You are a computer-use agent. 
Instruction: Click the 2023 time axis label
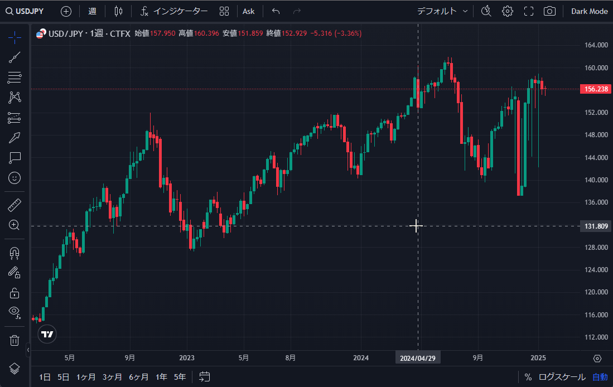click(x=186, y=358)
